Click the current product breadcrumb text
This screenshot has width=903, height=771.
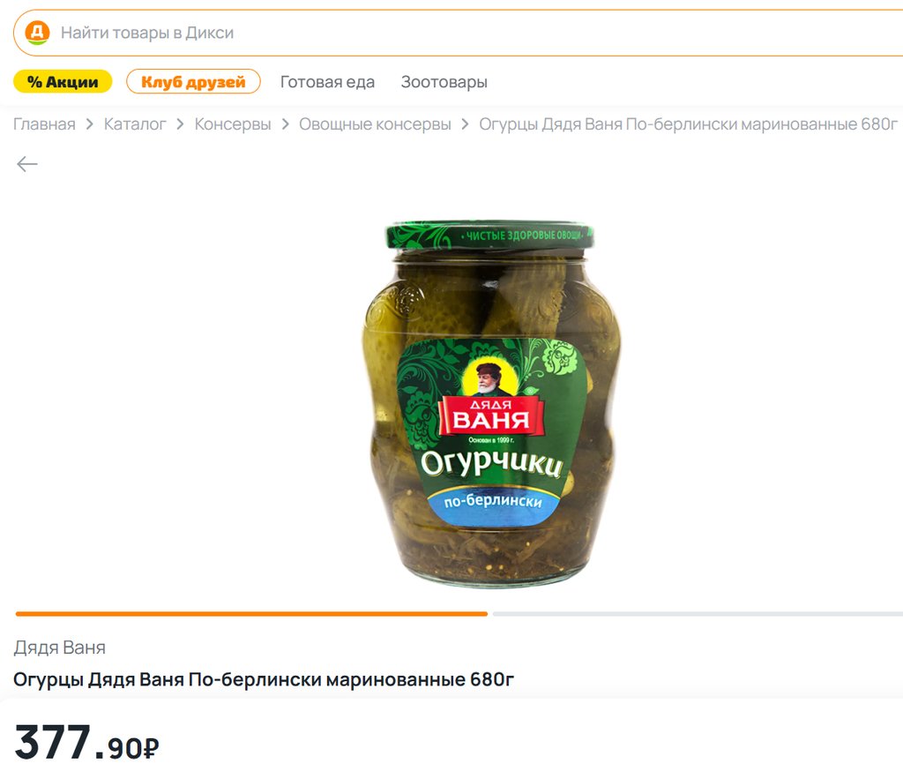pyautogui.click(x=688, y=124)
